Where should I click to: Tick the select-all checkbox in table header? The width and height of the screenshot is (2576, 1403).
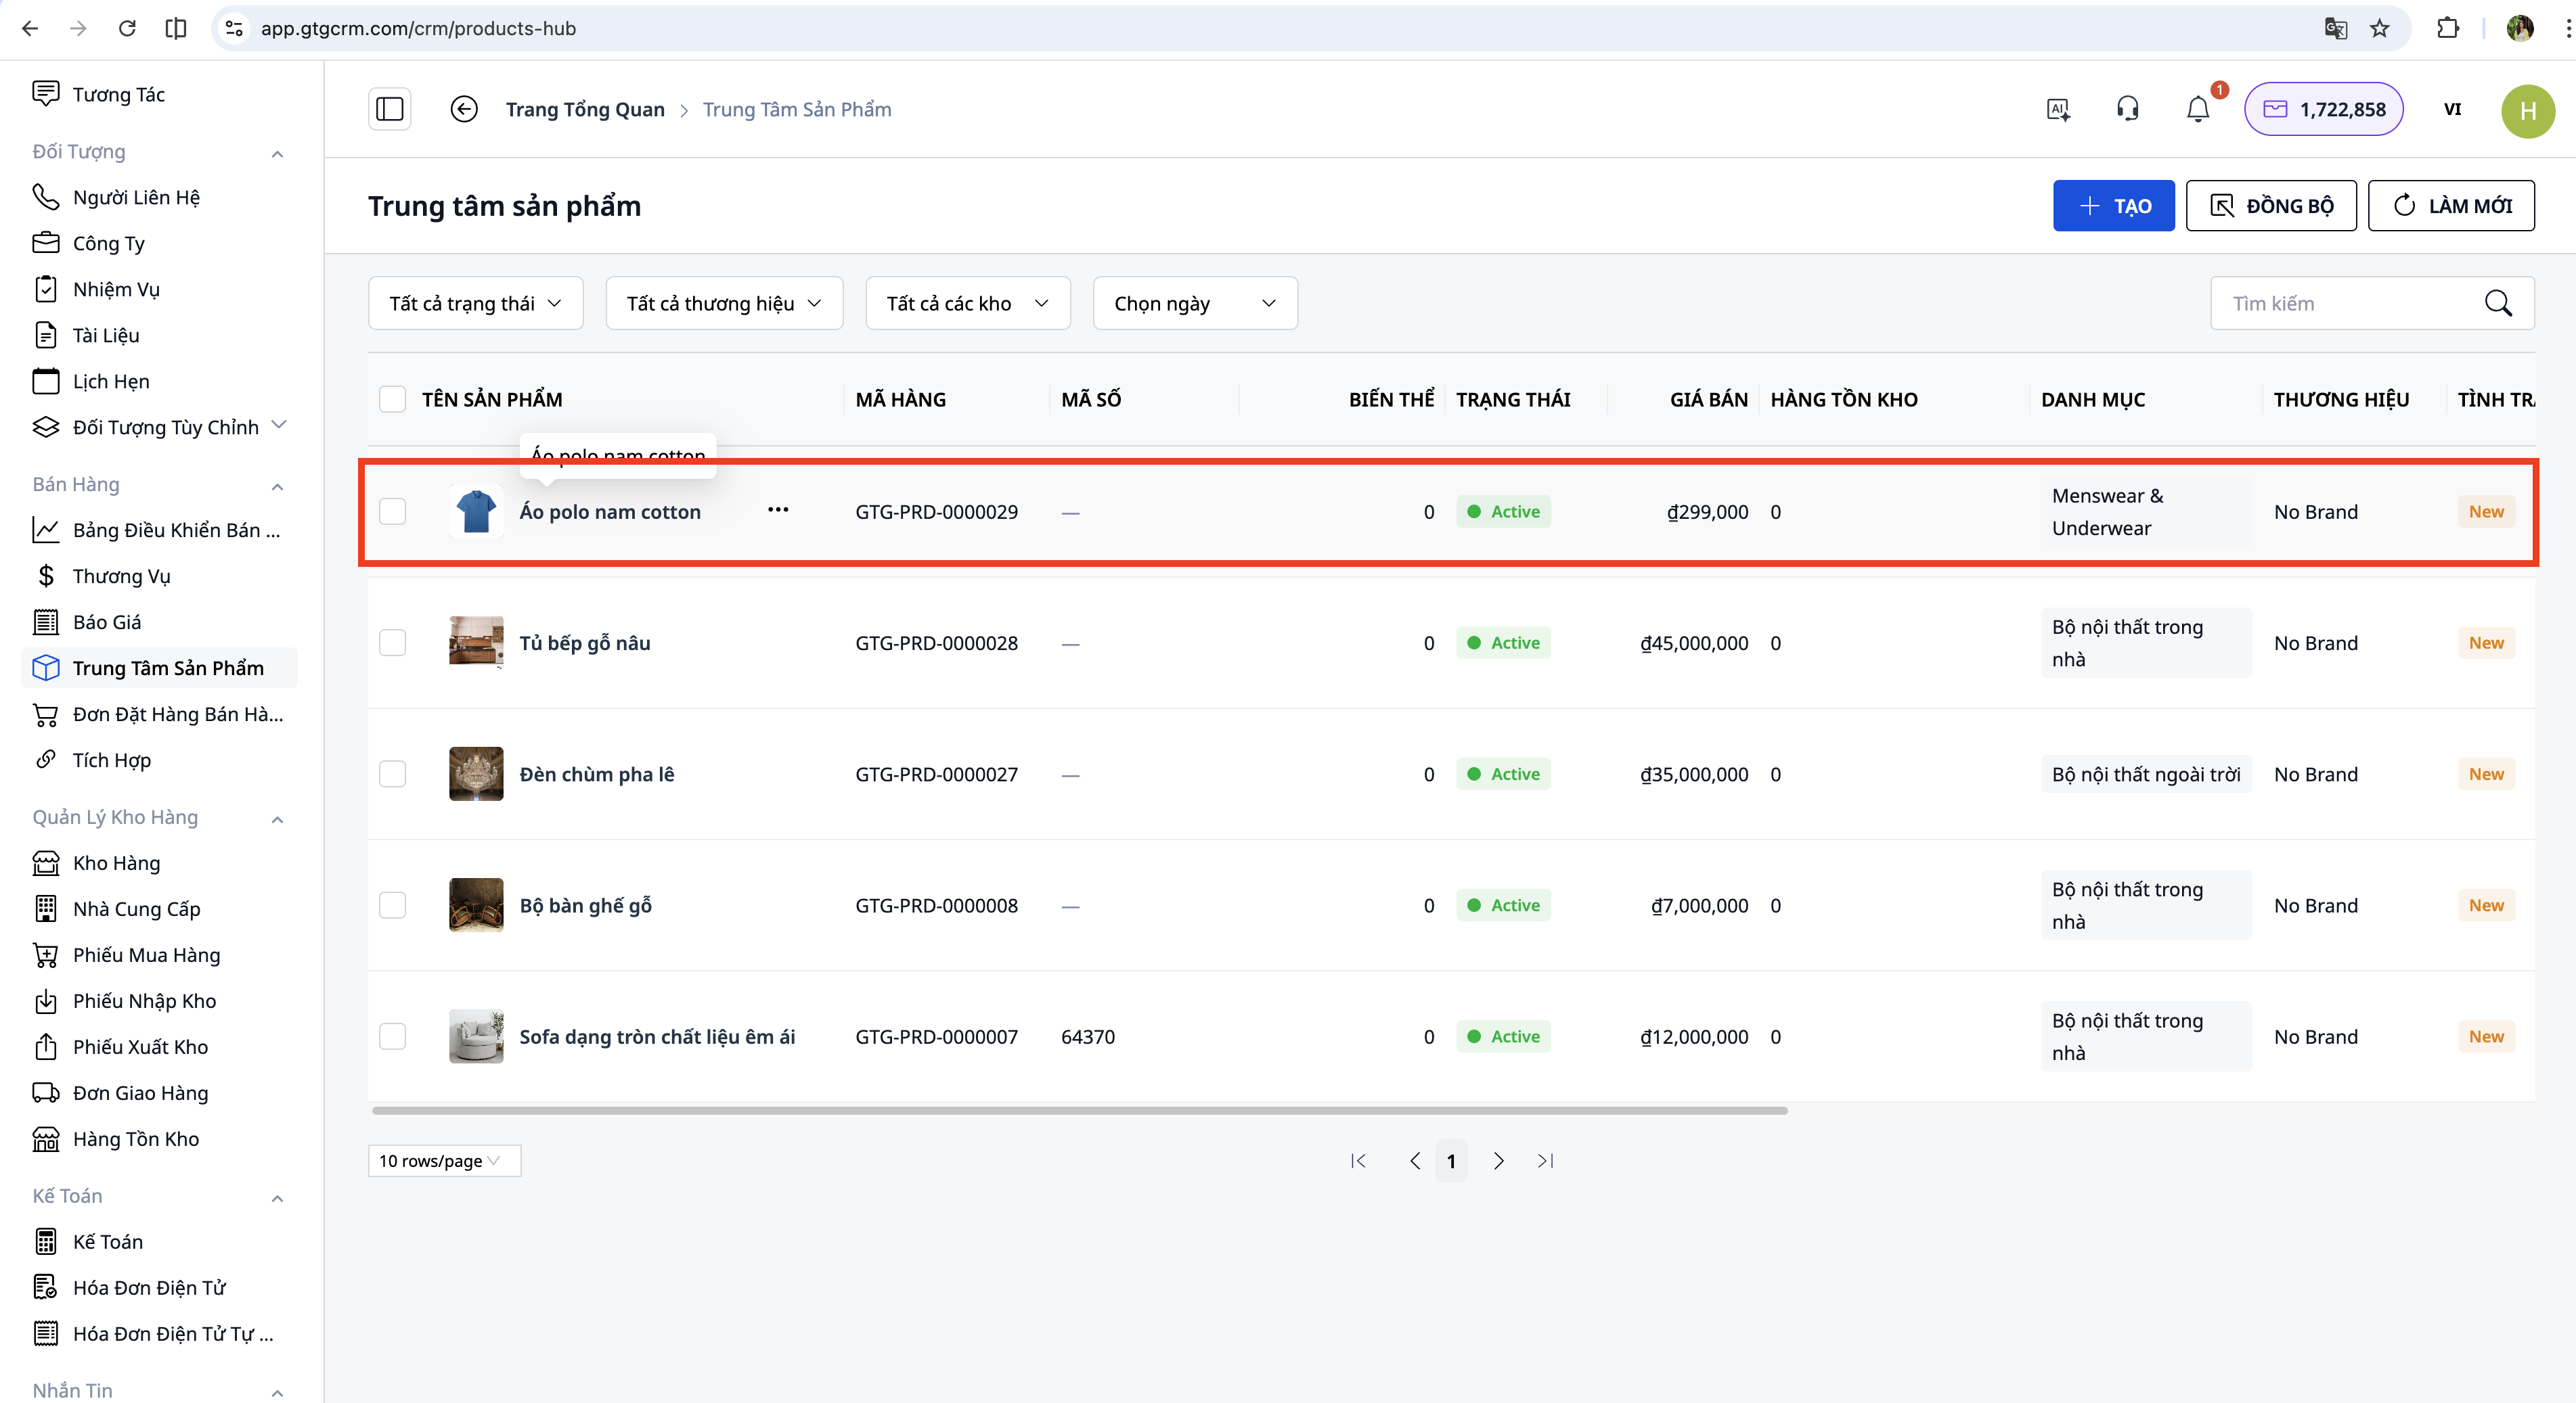(392, 400)
